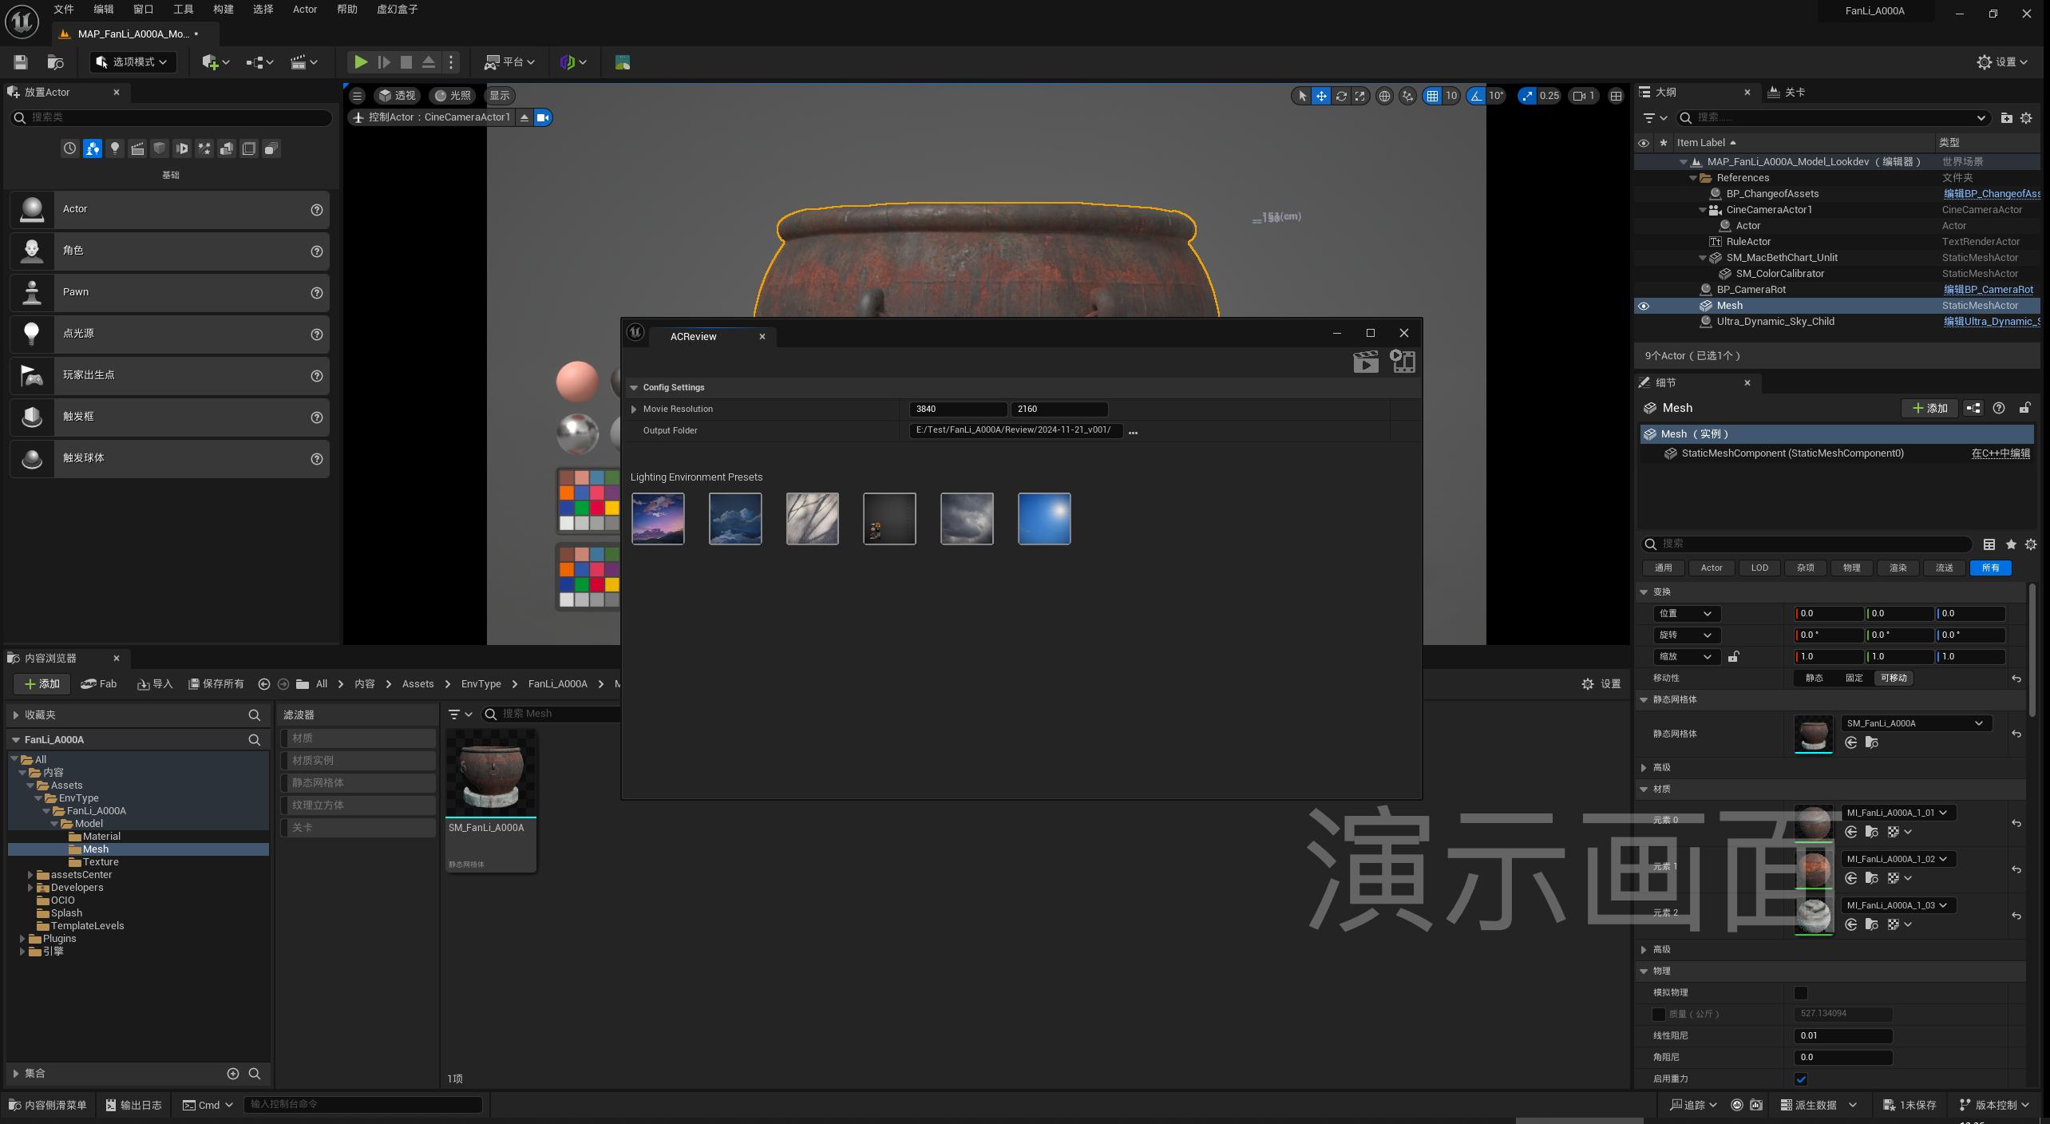Open the Output Log button
The image size is (2050, 1124).
tap(133, 1106)
